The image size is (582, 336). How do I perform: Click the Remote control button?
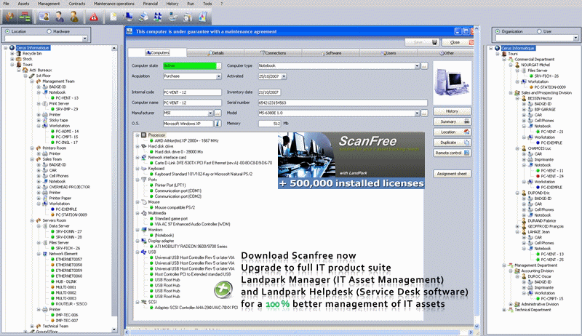452,153
